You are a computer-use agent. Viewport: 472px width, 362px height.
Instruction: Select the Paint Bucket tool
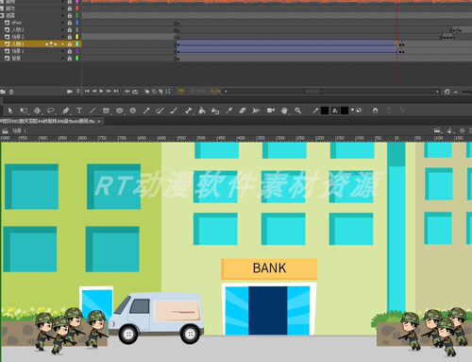[202, 111]
